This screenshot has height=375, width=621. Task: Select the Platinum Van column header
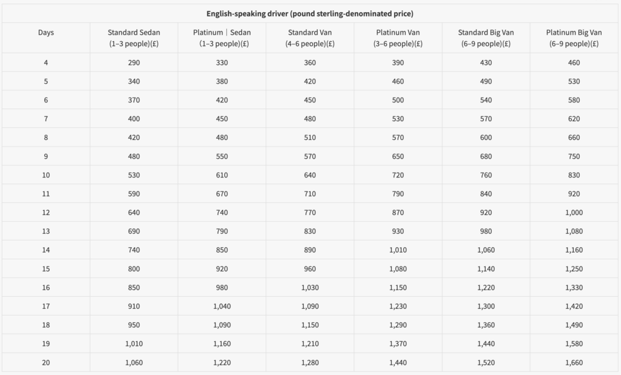pos(398,38)
